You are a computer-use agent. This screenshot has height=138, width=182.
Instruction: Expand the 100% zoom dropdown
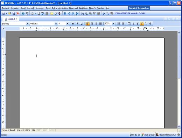point(113,24)
